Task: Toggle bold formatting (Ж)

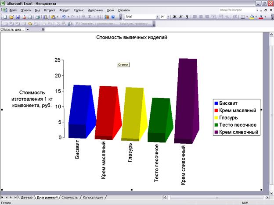Action: point(174,17)
